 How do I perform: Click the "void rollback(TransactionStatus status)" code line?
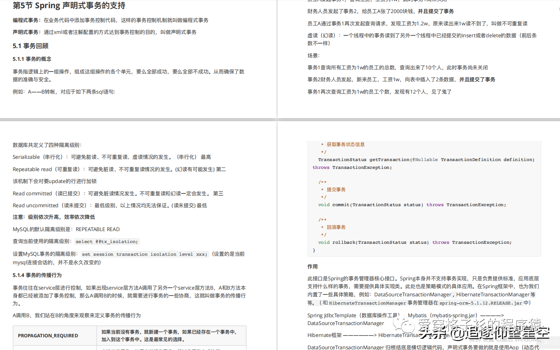(415, 242)
